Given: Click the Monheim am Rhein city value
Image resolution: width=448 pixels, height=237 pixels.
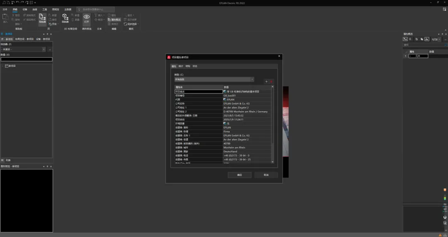Looking at the screenshot, I should point(234,148).
